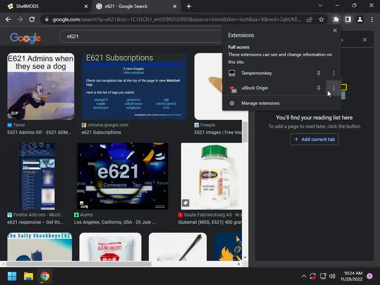380x285 pixels.
Task: Click the chrome.google.com source link
Action: click(x=105, y=125)
